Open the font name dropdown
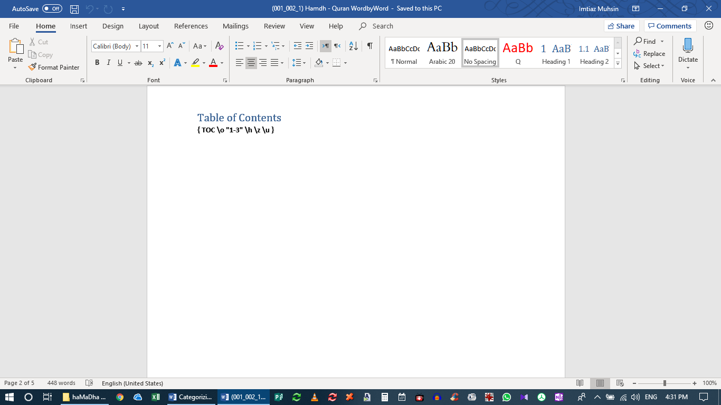 click(x=137, y=46)
